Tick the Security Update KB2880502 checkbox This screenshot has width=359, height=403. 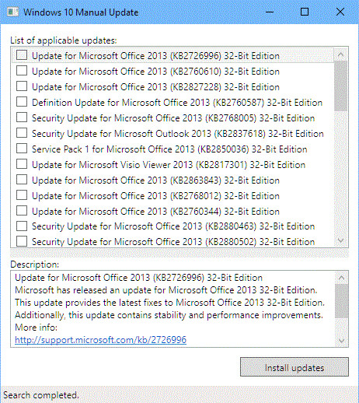pyautogui.click(x=22, y=241)
